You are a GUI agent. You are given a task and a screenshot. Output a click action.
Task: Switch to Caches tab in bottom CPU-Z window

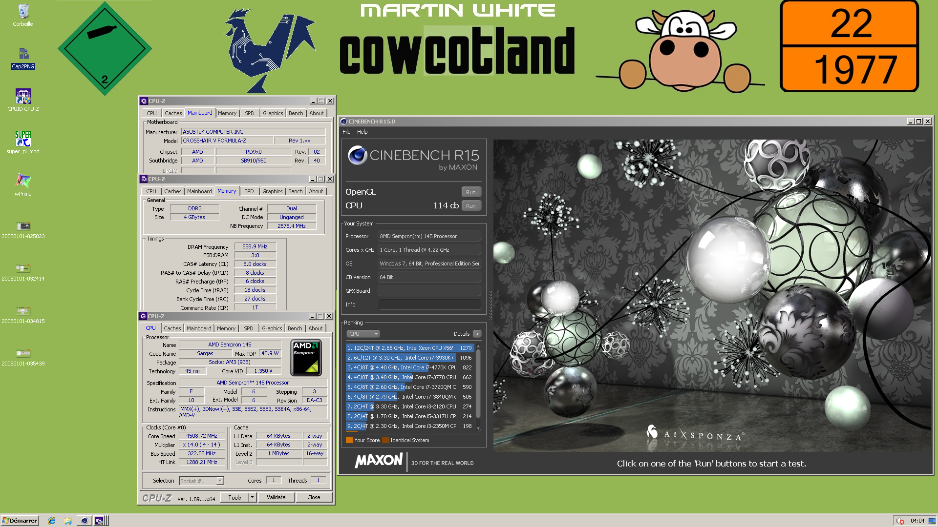[172, 328]
